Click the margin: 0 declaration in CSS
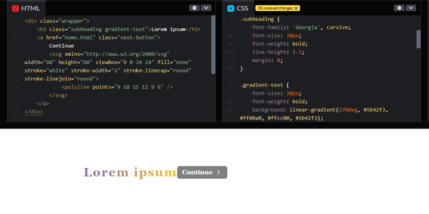Image resolution: width=429 pixels, height=214 pixels. click(x=268, y=60)
